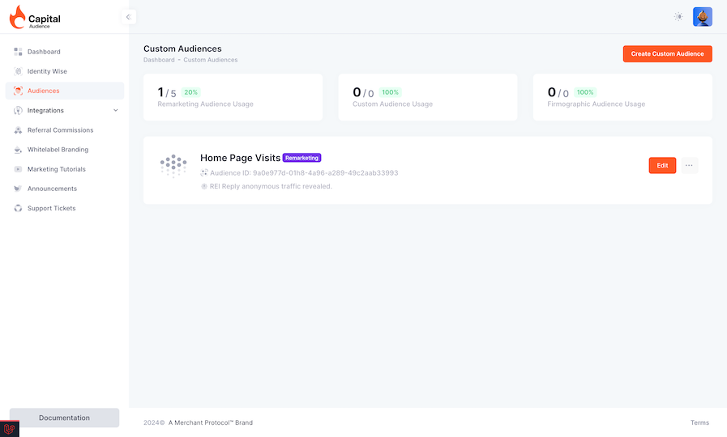Viewport: 727px width, 437px height.
Task: Click the Remarketing Audience Usage label
Action: 205,104
